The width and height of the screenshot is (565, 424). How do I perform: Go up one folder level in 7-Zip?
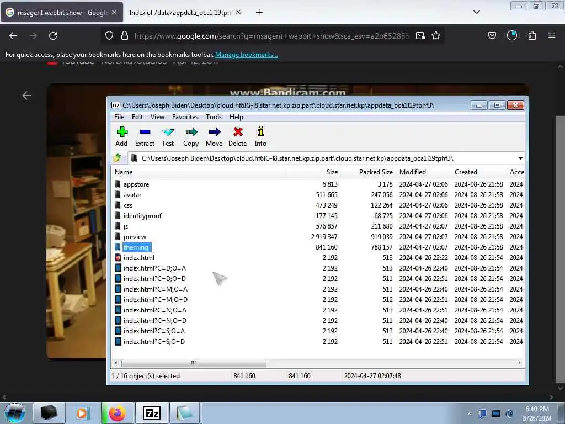118,158
